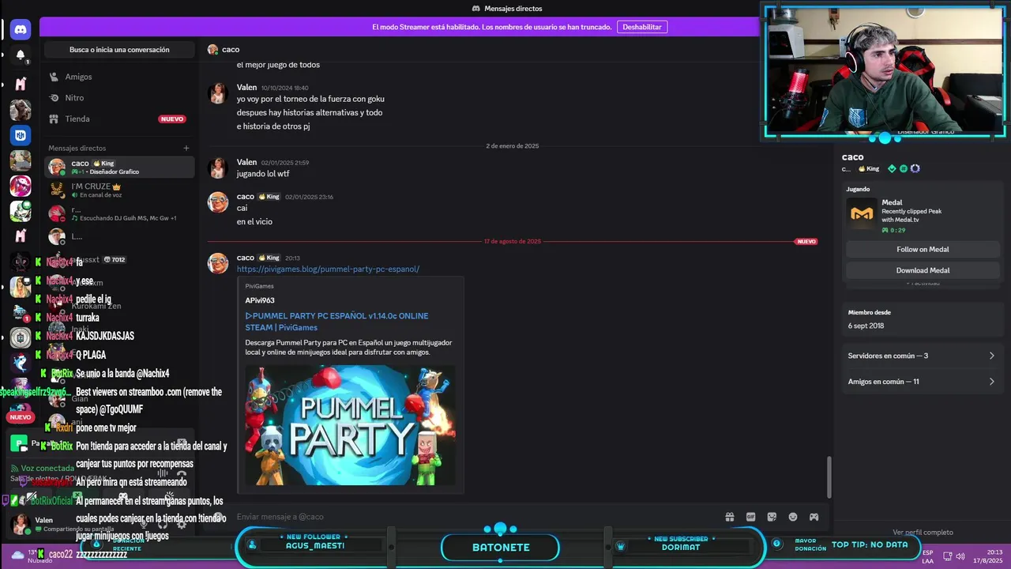Click caco's avatar on the Pummel Party message
Image resolution: width=1011 pixels, height=569 pixels.
pos(218,264)
